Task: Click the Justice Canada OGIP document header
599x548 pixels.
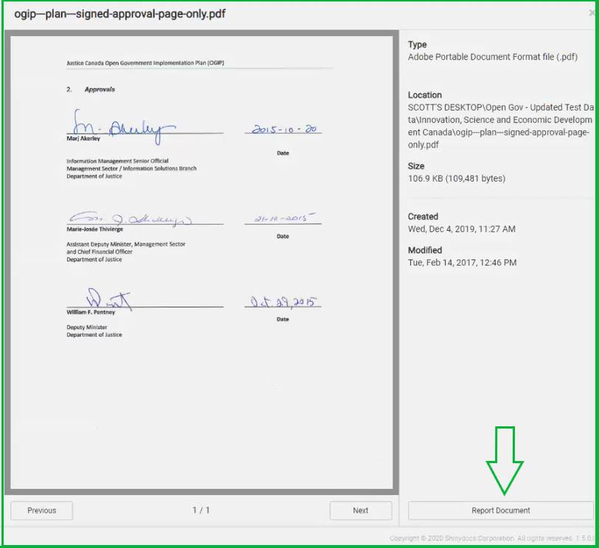Action: (145, 63)
